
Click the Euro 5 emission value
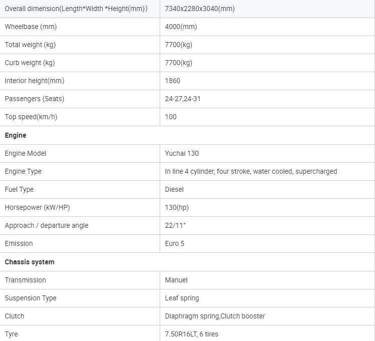point(175,243)
